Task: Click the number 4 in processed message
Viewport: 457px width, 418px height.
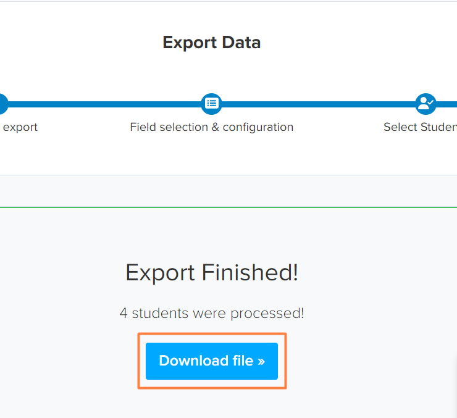Action: click(x=124, y=314)
